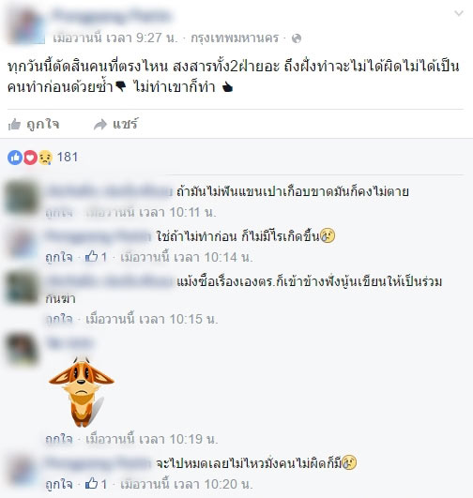Open the post timestamp เมื่อวานนี้ เวลา 9:27 น.

tap(115, 38)
